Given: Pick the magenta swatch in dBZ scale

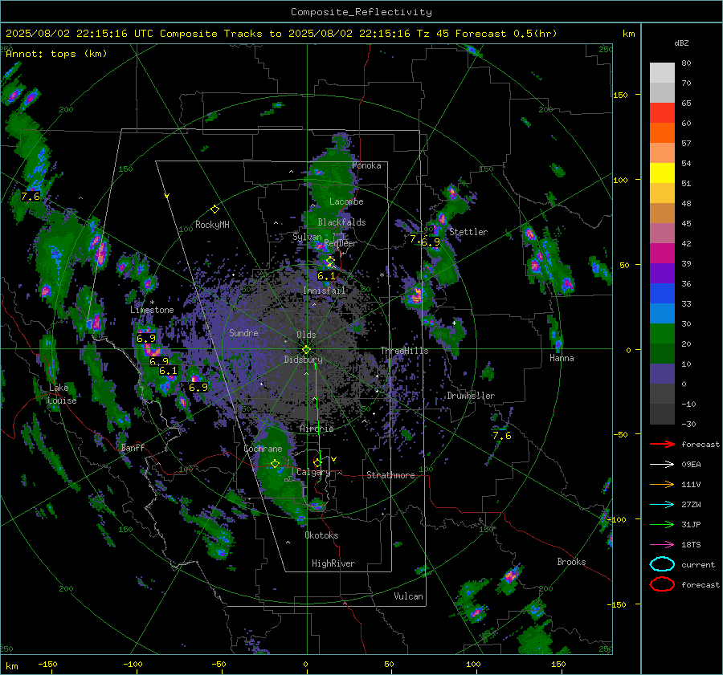Looking at the screenshot, I should point(662,254).
